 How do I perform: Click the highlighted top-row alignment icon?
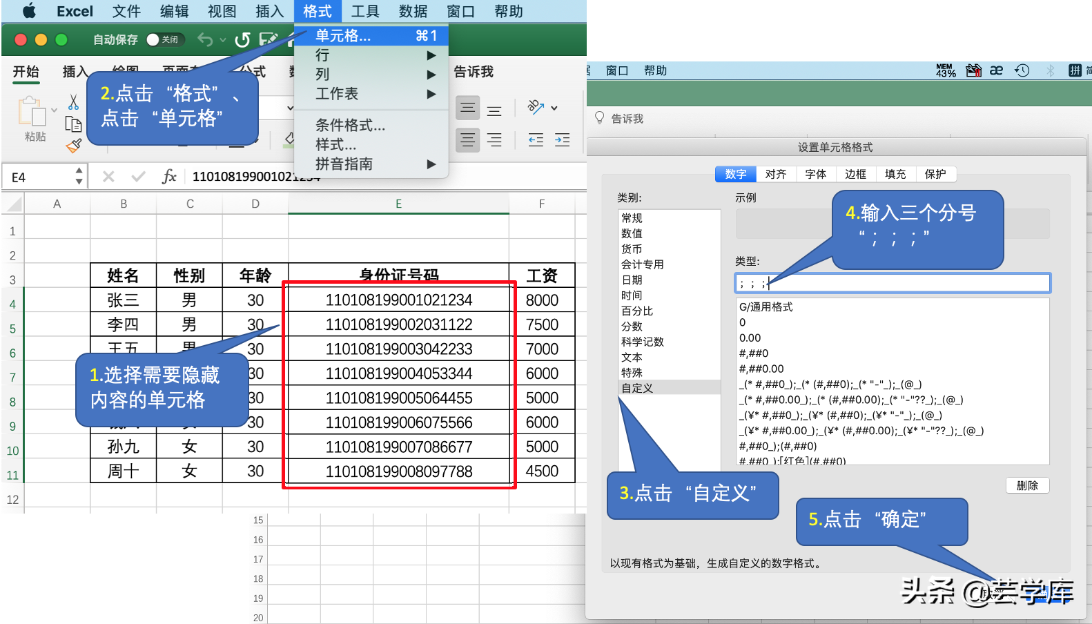(x=468, y=108)
